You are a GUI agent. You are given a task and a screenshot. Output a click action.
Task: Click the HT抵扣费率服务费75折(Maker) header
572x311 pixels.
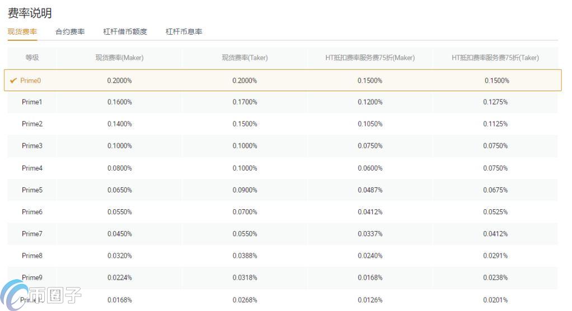[370, 58]
